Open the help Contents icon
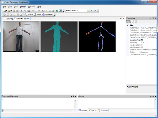158x118 pixels. tap(43, 14)
